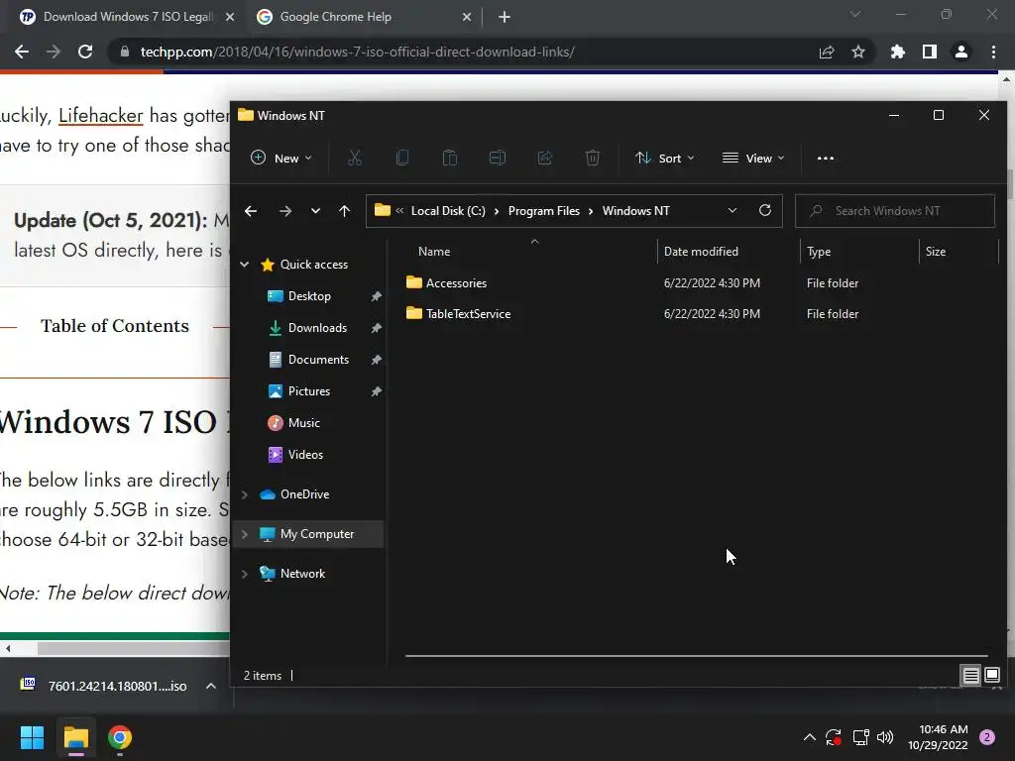Viewport: 1015px width, 761px height.
Task: Open Windows Start menu
Action: click(32, 737)
